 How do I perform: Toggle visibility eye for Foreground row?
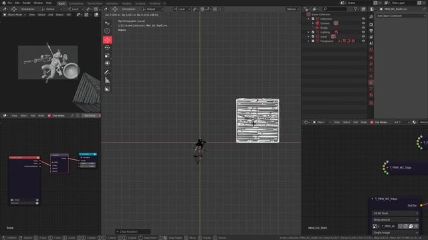click(363, 41)
